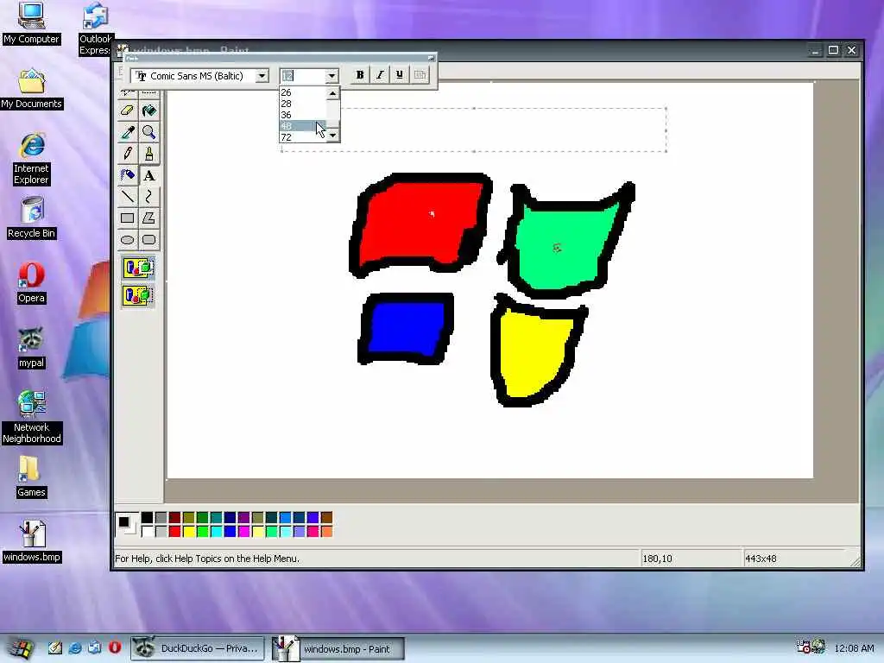
Task: Select the Polygon shape tool
Action: coord(148,218)
